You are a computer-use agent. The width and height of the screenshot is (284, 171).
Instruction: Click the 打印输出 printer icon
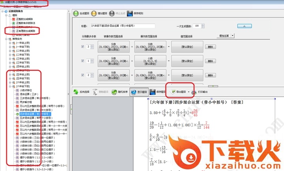coord(194,92)
